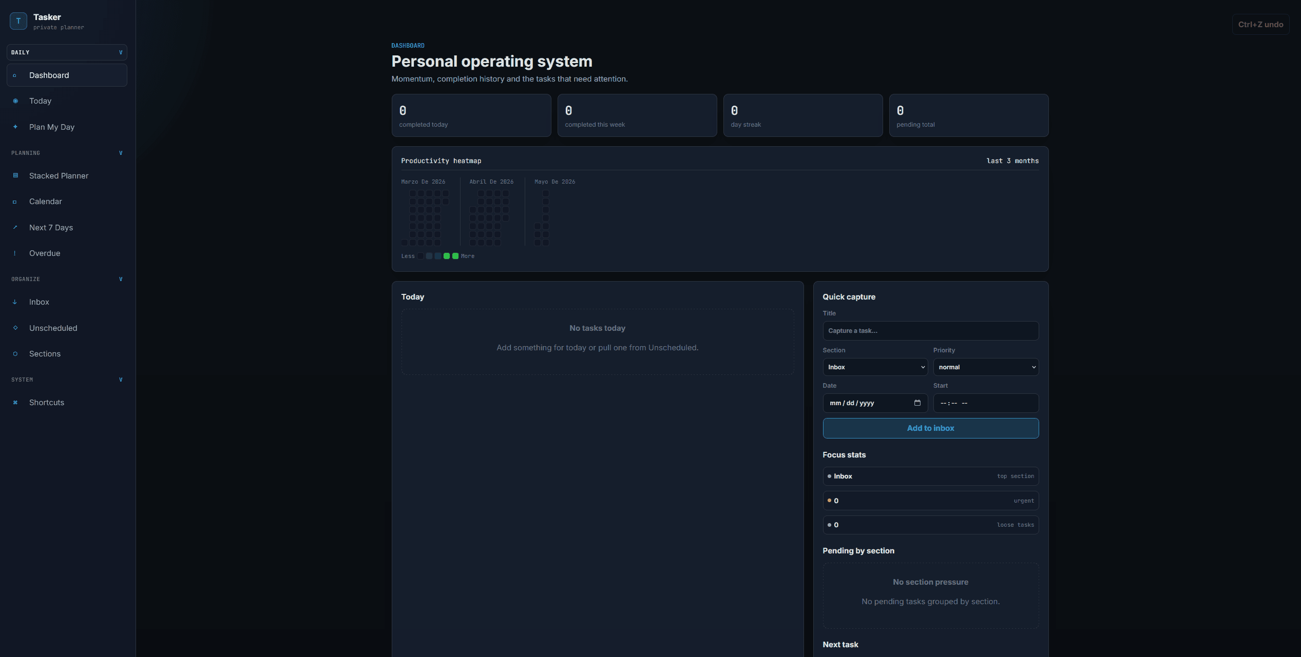1301x657 pixels.
Task: Click the loose tasks focus stat row
Action: [x=930, y=525]
